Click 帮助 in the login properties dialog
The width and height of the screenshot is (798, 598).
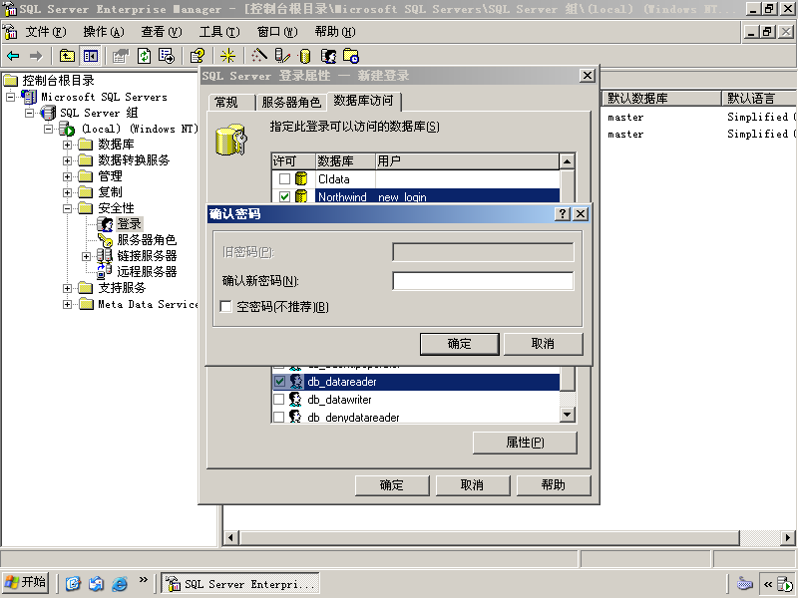(554, 485)
